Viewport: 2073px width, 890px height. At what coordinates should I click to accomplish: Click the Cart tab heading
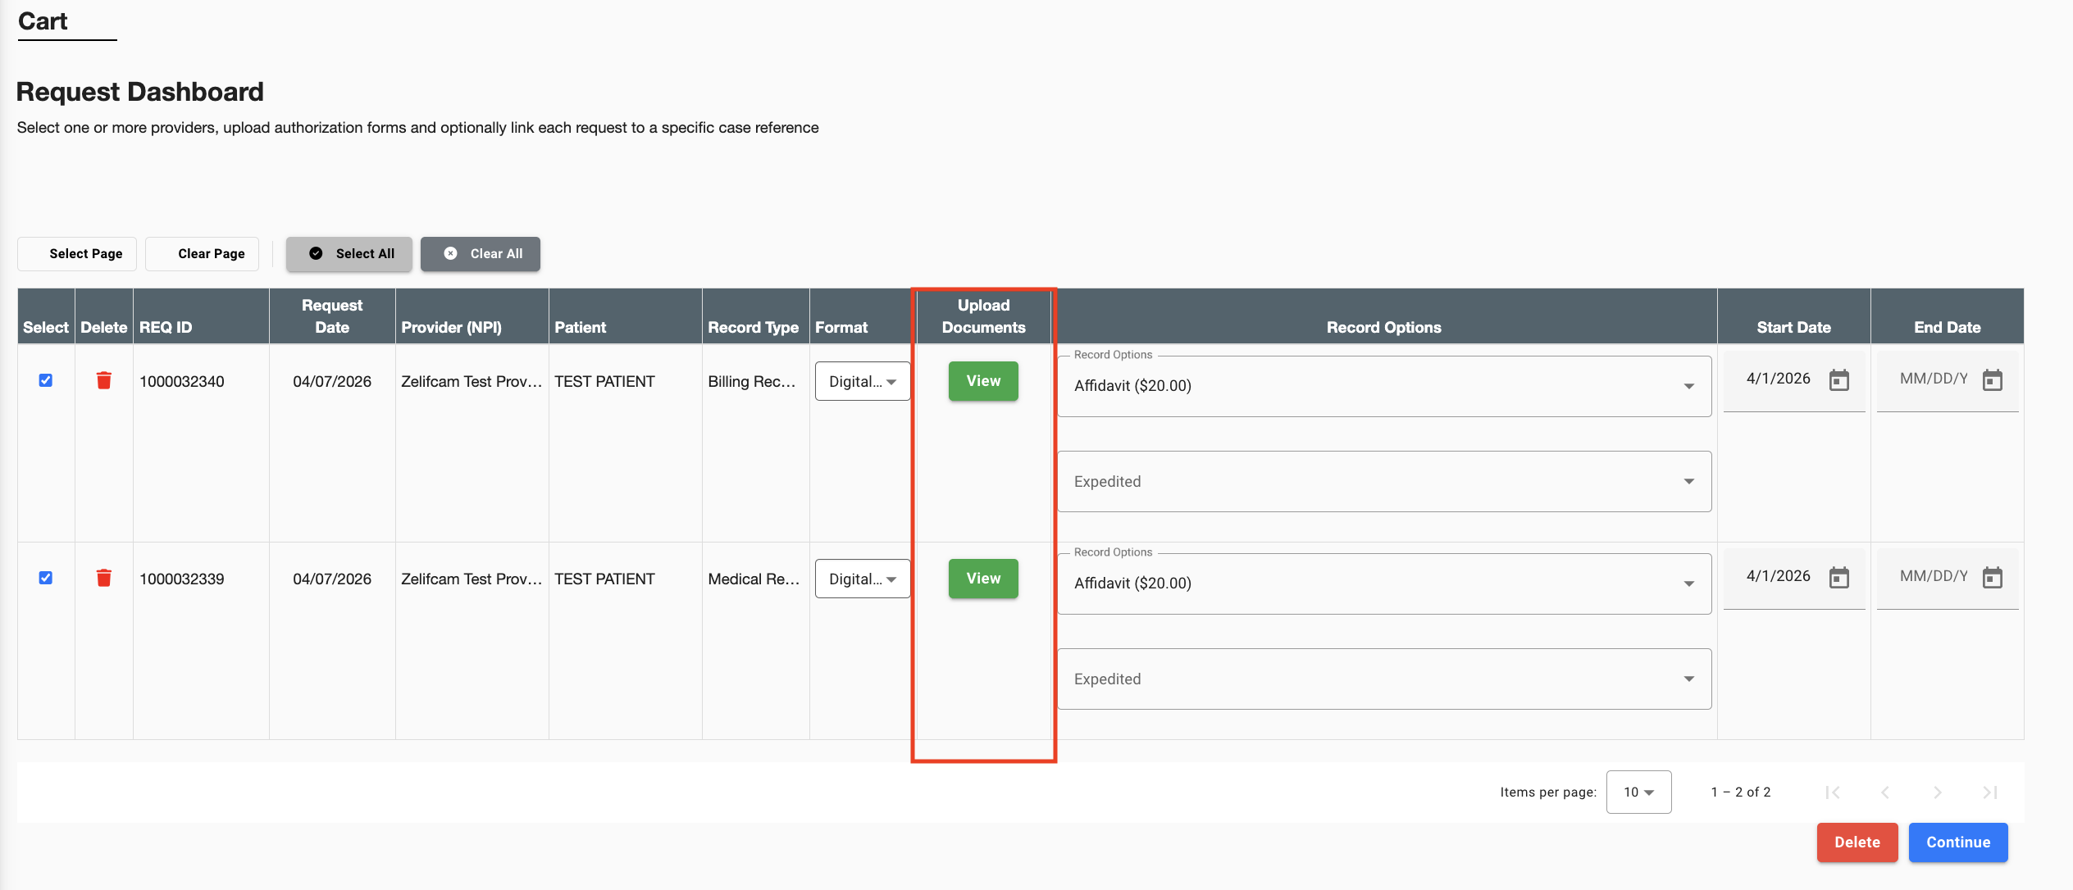tap(43, 21)
